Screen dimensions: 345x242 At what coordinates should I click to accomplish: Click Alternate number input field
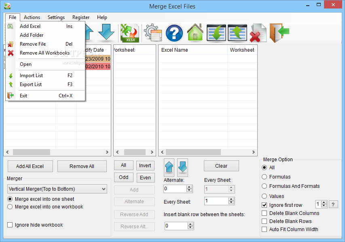pyautogui.click(x=175, y=189)
